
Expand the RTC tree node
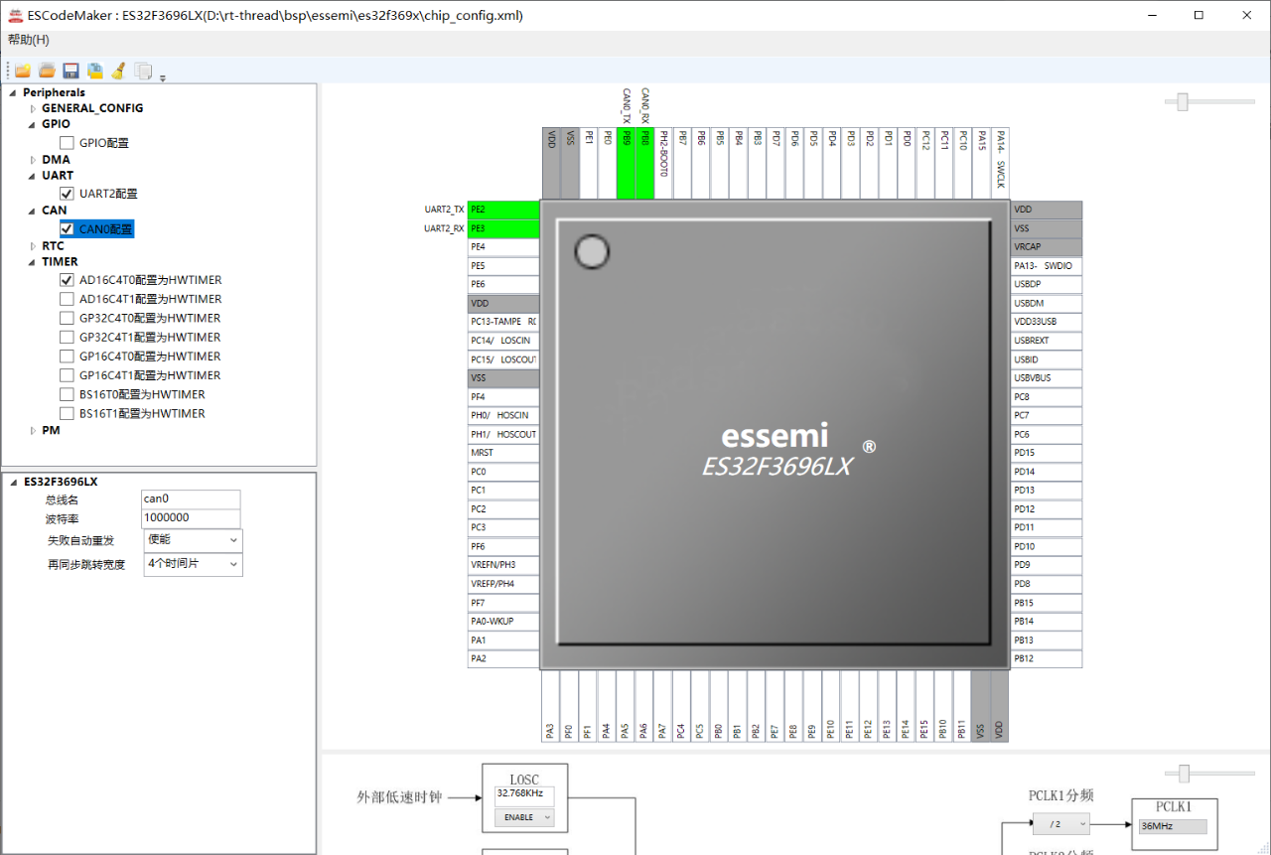click(x=33, y=246)
